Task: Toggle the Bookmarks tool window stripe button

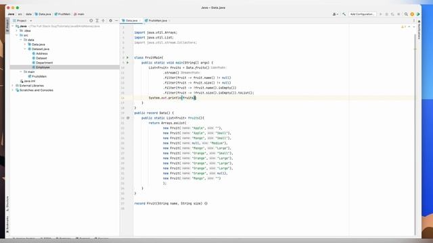Action: click(7, 224)
